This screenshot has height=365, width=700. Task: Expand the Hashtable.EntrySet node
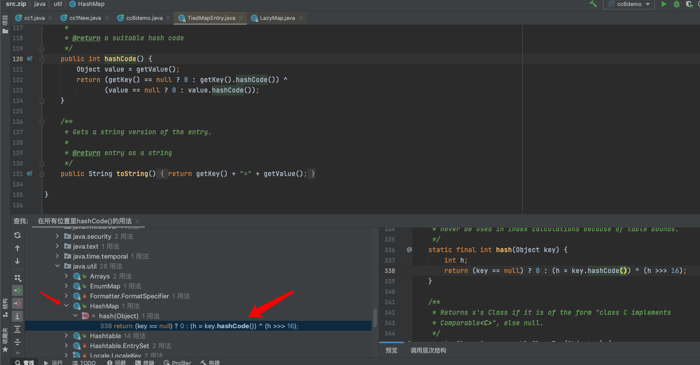(66, 346)
